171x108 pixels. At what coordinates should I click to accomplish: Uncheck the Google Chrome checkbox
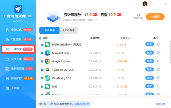point(42,62)
